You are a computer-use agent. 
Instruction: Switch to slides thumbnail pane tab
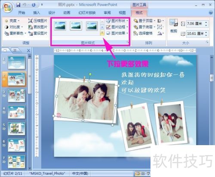(x=6, y=50)
